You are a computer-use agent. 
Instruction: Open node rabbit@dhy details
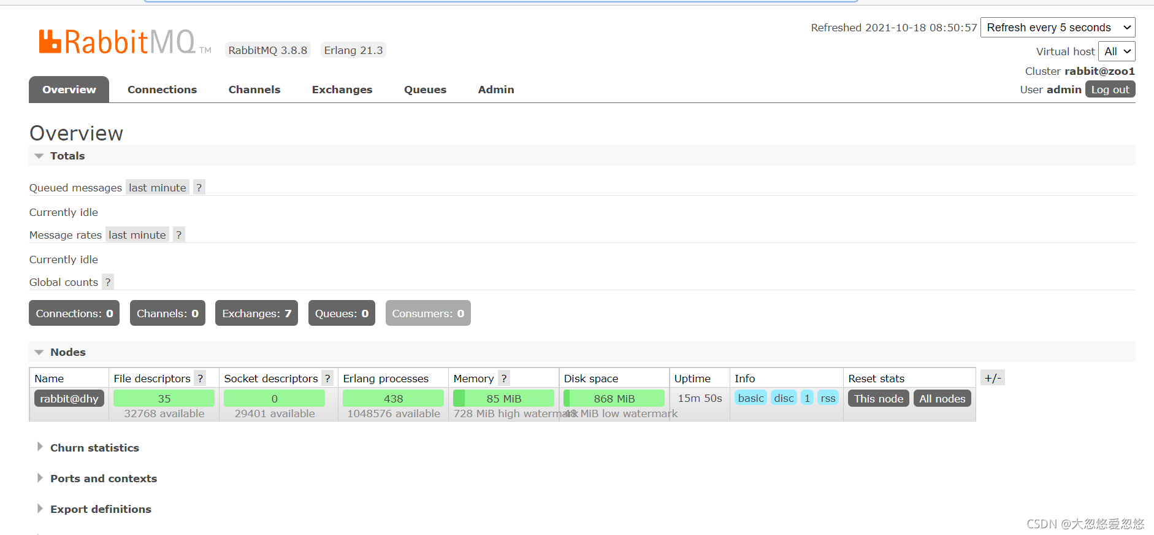tap(69, 398)
